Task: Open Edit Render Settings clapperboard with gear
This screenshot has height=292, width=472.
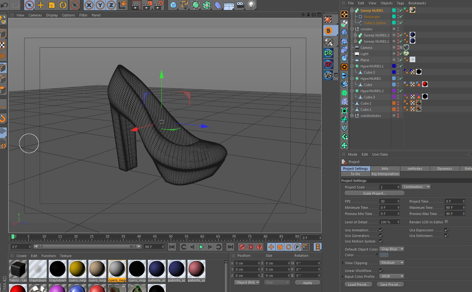Action: point(159,5)
